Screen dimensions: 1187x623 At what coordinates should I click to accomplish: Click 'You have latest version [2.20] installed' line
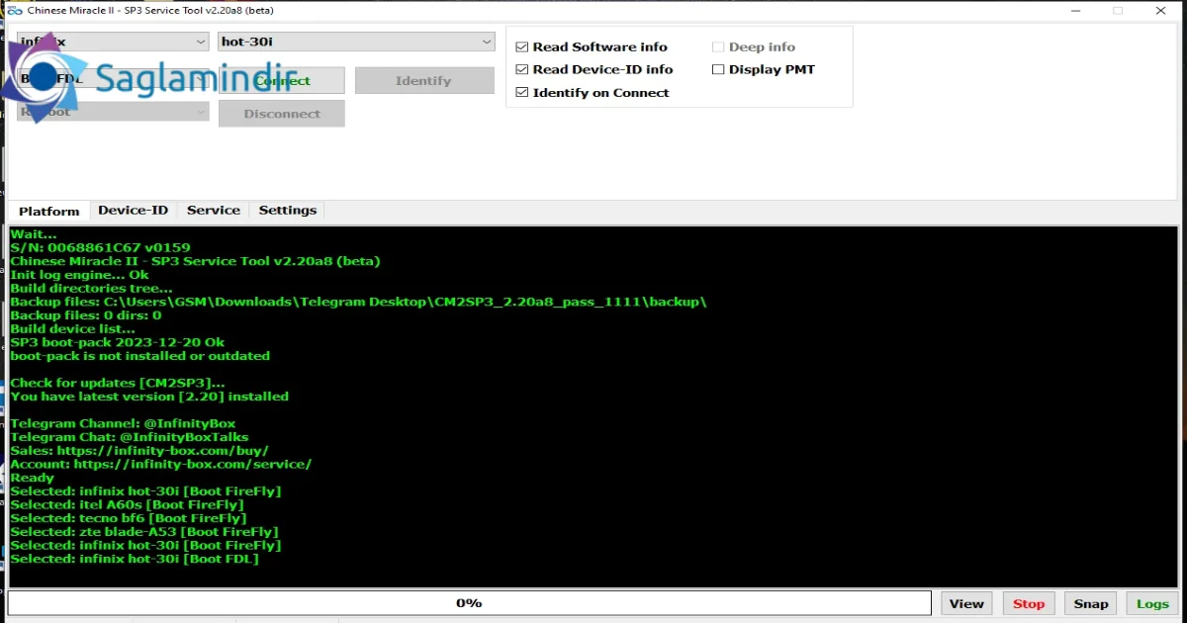point(149,396)
